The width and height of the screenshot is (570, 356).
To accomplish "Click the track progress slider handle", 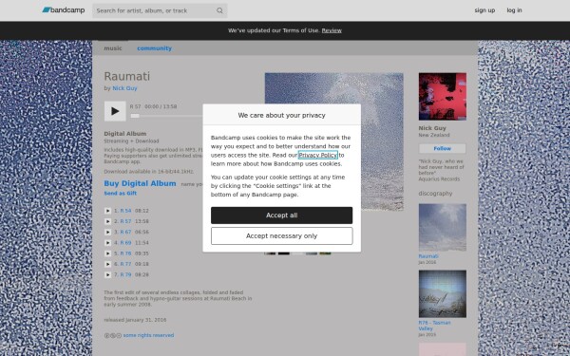I will click(x=135, y=116).
